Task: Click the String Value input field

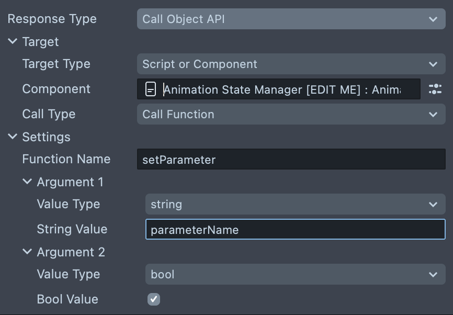Action: [x=295, y=230]
